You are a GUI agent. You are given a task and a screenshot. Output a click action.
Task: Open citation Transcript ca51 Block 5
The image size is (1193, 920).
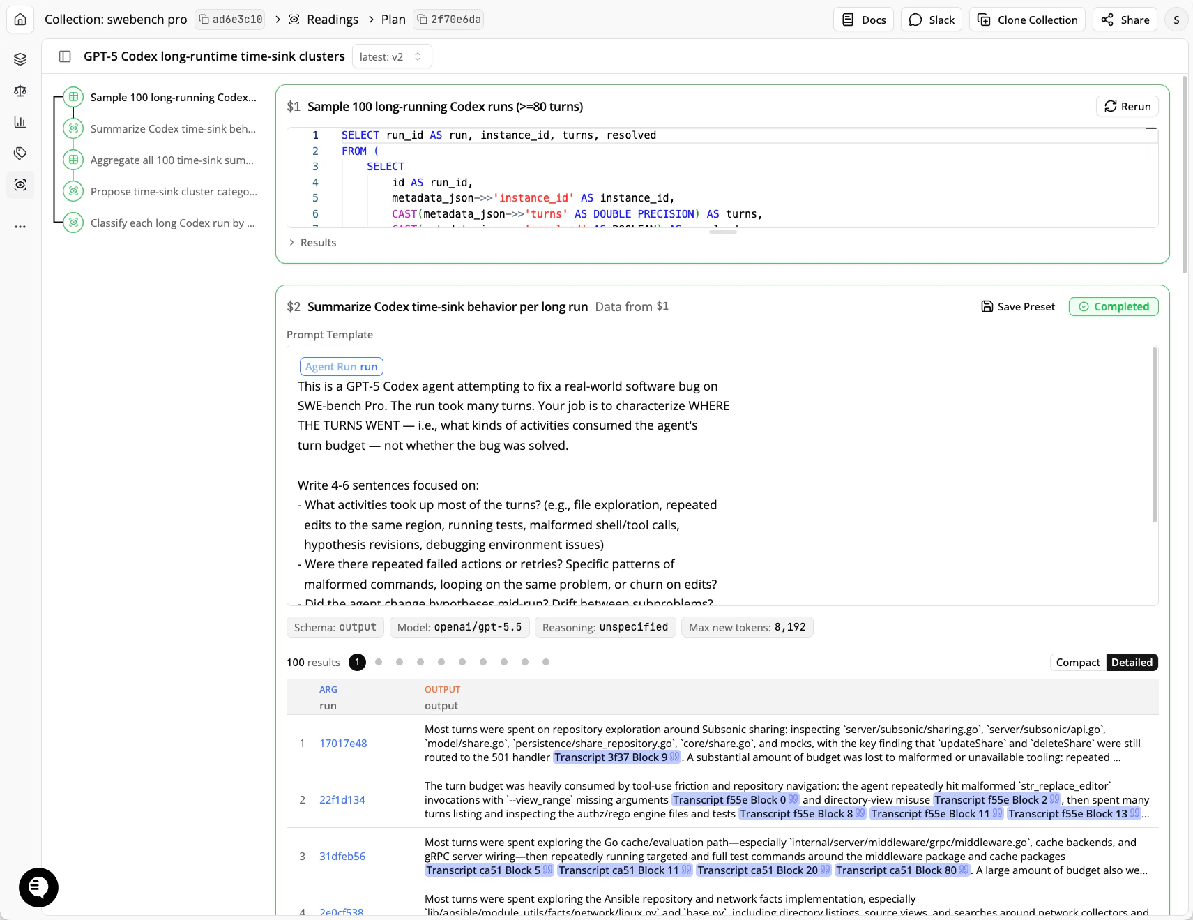pos(489,870)
